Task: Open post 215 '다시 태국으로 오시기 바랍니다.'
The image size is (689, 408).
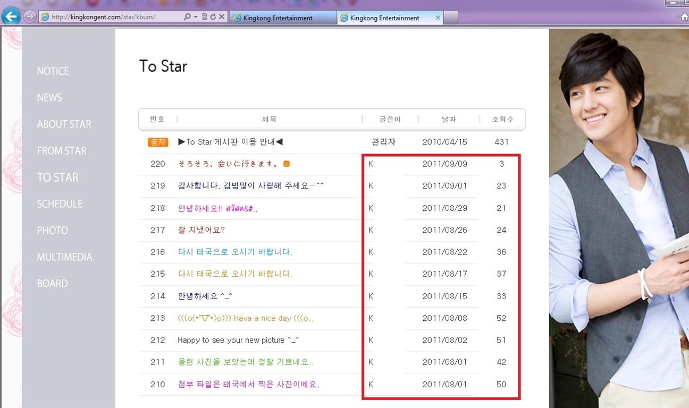Action: point(235,274)
